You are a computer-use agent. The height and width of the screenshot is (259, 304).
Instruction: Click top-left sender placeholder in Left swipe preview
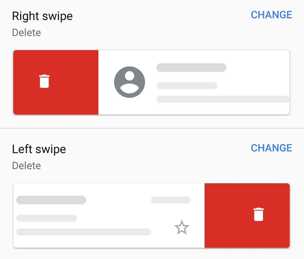(x=51, y=200)
